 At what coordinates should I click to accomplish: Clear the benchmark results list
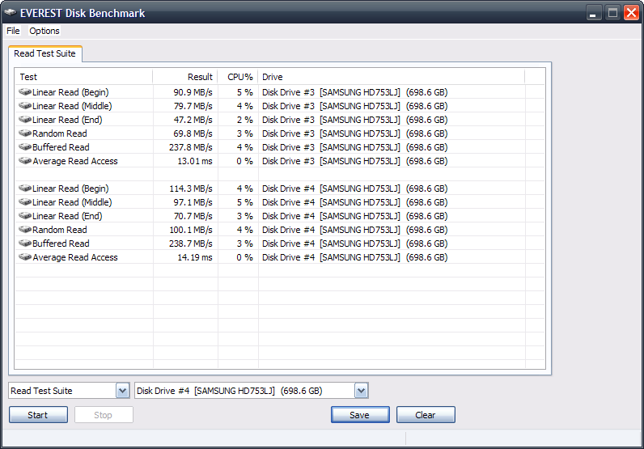pyautogui.click(x=426, y=415)
